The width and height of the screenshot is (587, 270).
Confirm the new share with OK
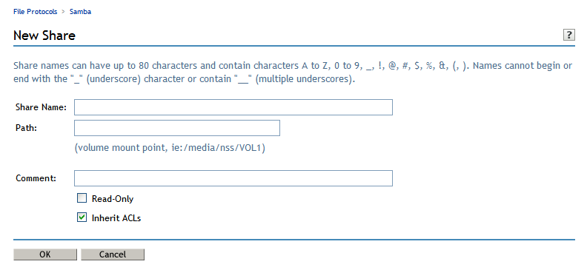click(45, 254)
